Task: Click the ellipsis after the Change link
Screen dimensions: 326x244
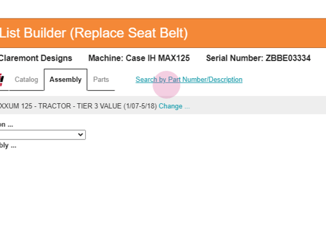Action: pos(187,108)
